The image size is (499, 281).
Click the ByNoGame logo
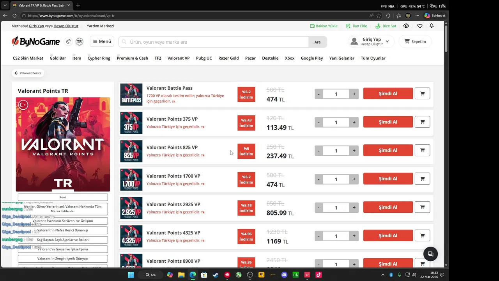tap(35, 41)
